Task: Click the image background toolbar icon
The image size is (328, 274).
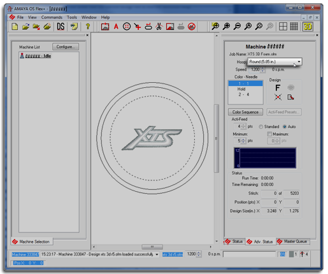Action: pos(170,27)
